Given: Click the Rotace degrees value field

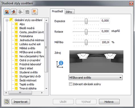Looking at the screenshot, I should pyautogui.click(x=105, y=31).
